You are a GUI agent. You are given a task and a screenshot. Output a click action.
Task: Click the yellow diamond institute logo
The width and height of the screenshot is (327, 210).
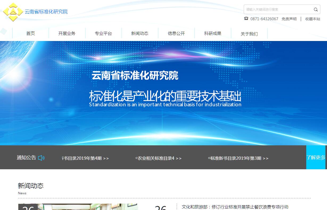click(x=13, y=12)
